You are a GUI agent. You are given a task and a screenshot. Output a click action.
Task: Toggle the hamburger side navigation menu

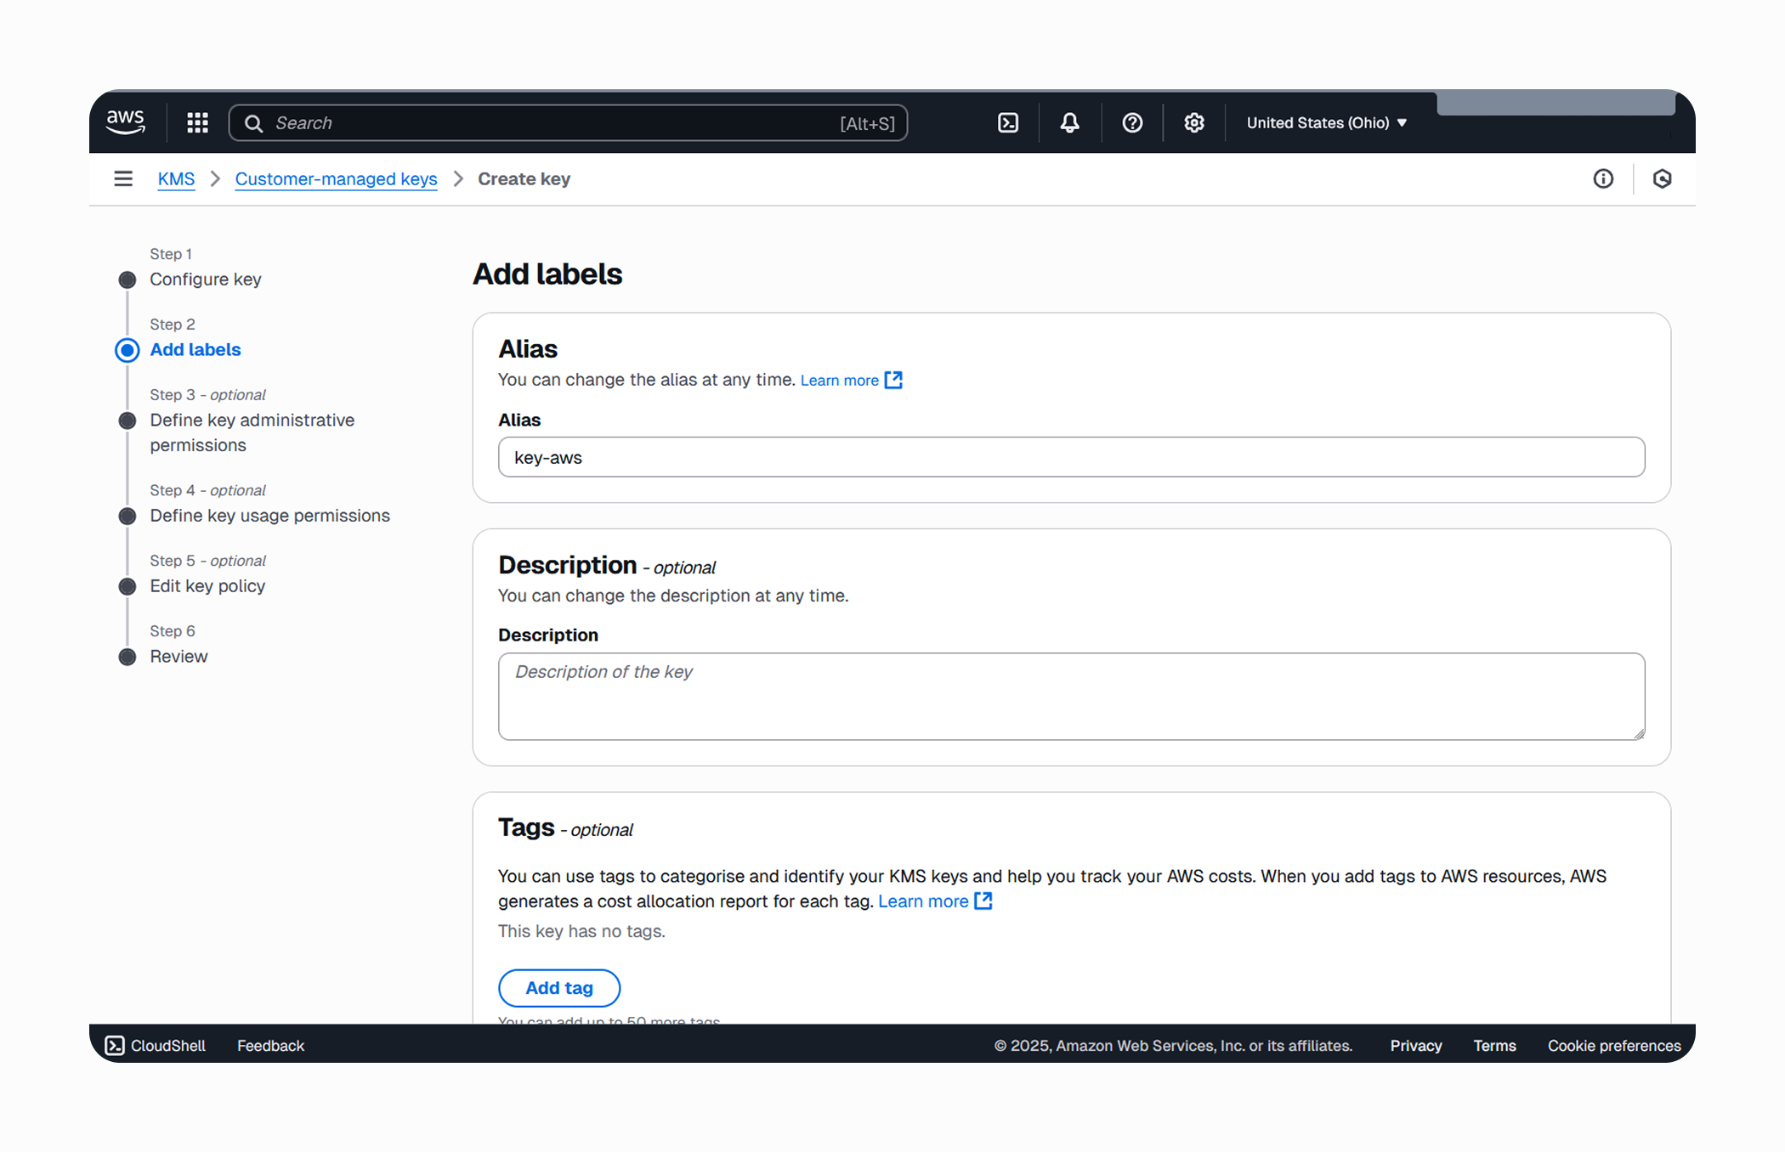coord(123,178)
